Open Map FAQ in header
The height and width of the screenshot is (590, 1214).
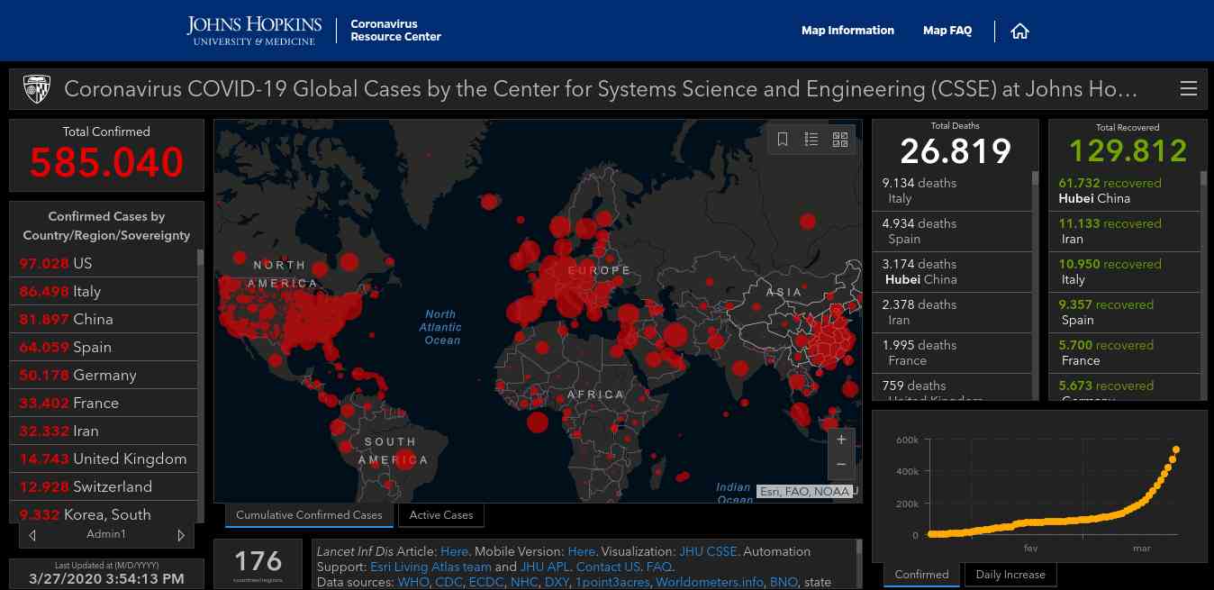(947, 31)
